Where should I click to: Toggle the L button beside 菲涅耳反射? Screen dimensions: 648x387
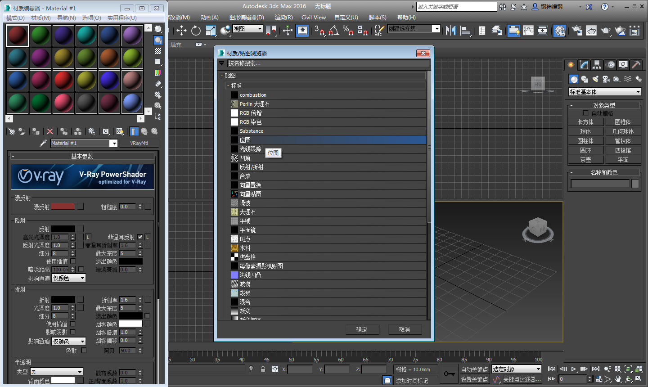click(x=148, y=237)
